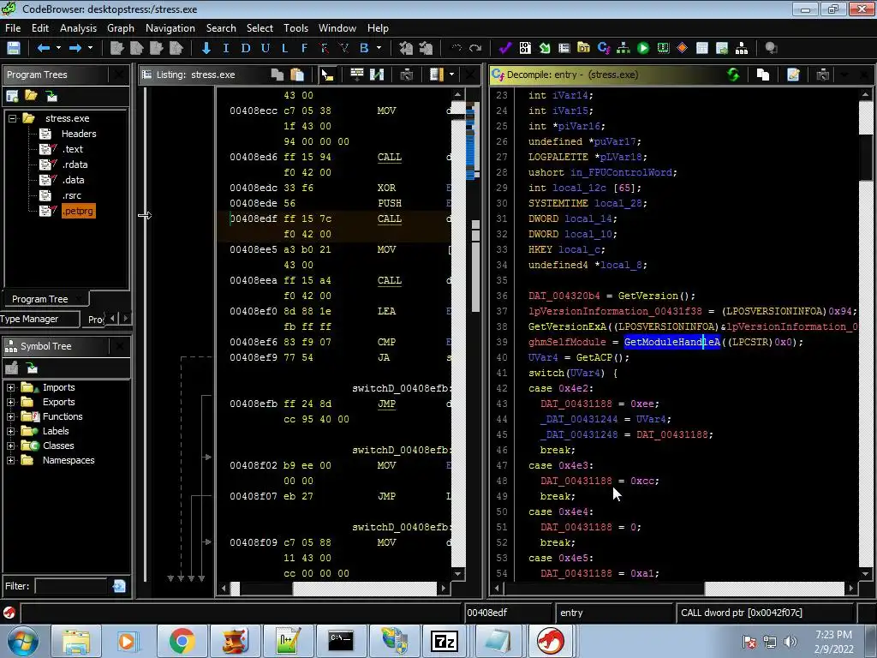The height and width of the screenshot is (658, 877).
Task: Click the Decompile vertical scrollbar down arrow
Action: 866,573
